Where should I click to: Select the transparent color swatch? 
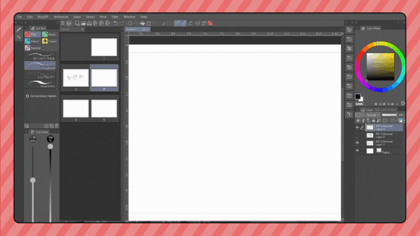pos(359,104)
